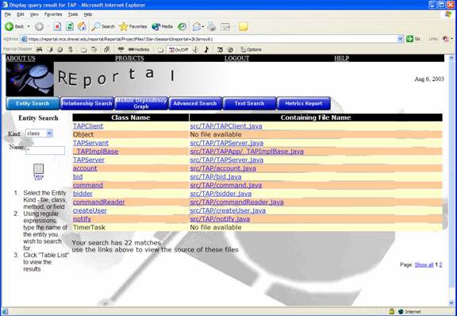457x316 pixels.
Task: Toggle the pop-up stopper On/Off button
Action: click(x=179, y=49)
